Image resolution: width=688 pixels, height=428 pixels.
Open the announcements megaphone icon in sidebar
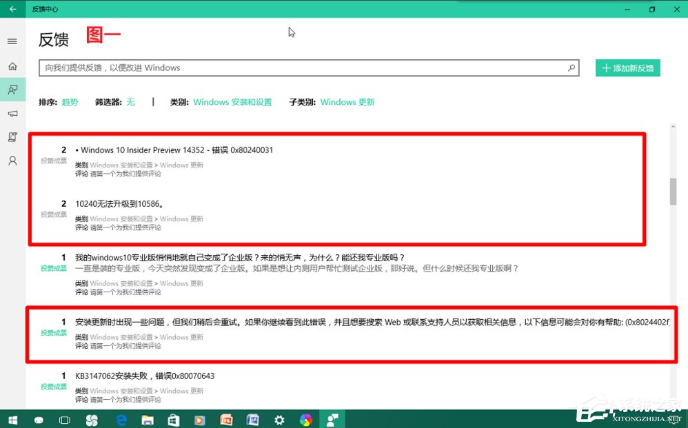(12, 114)
